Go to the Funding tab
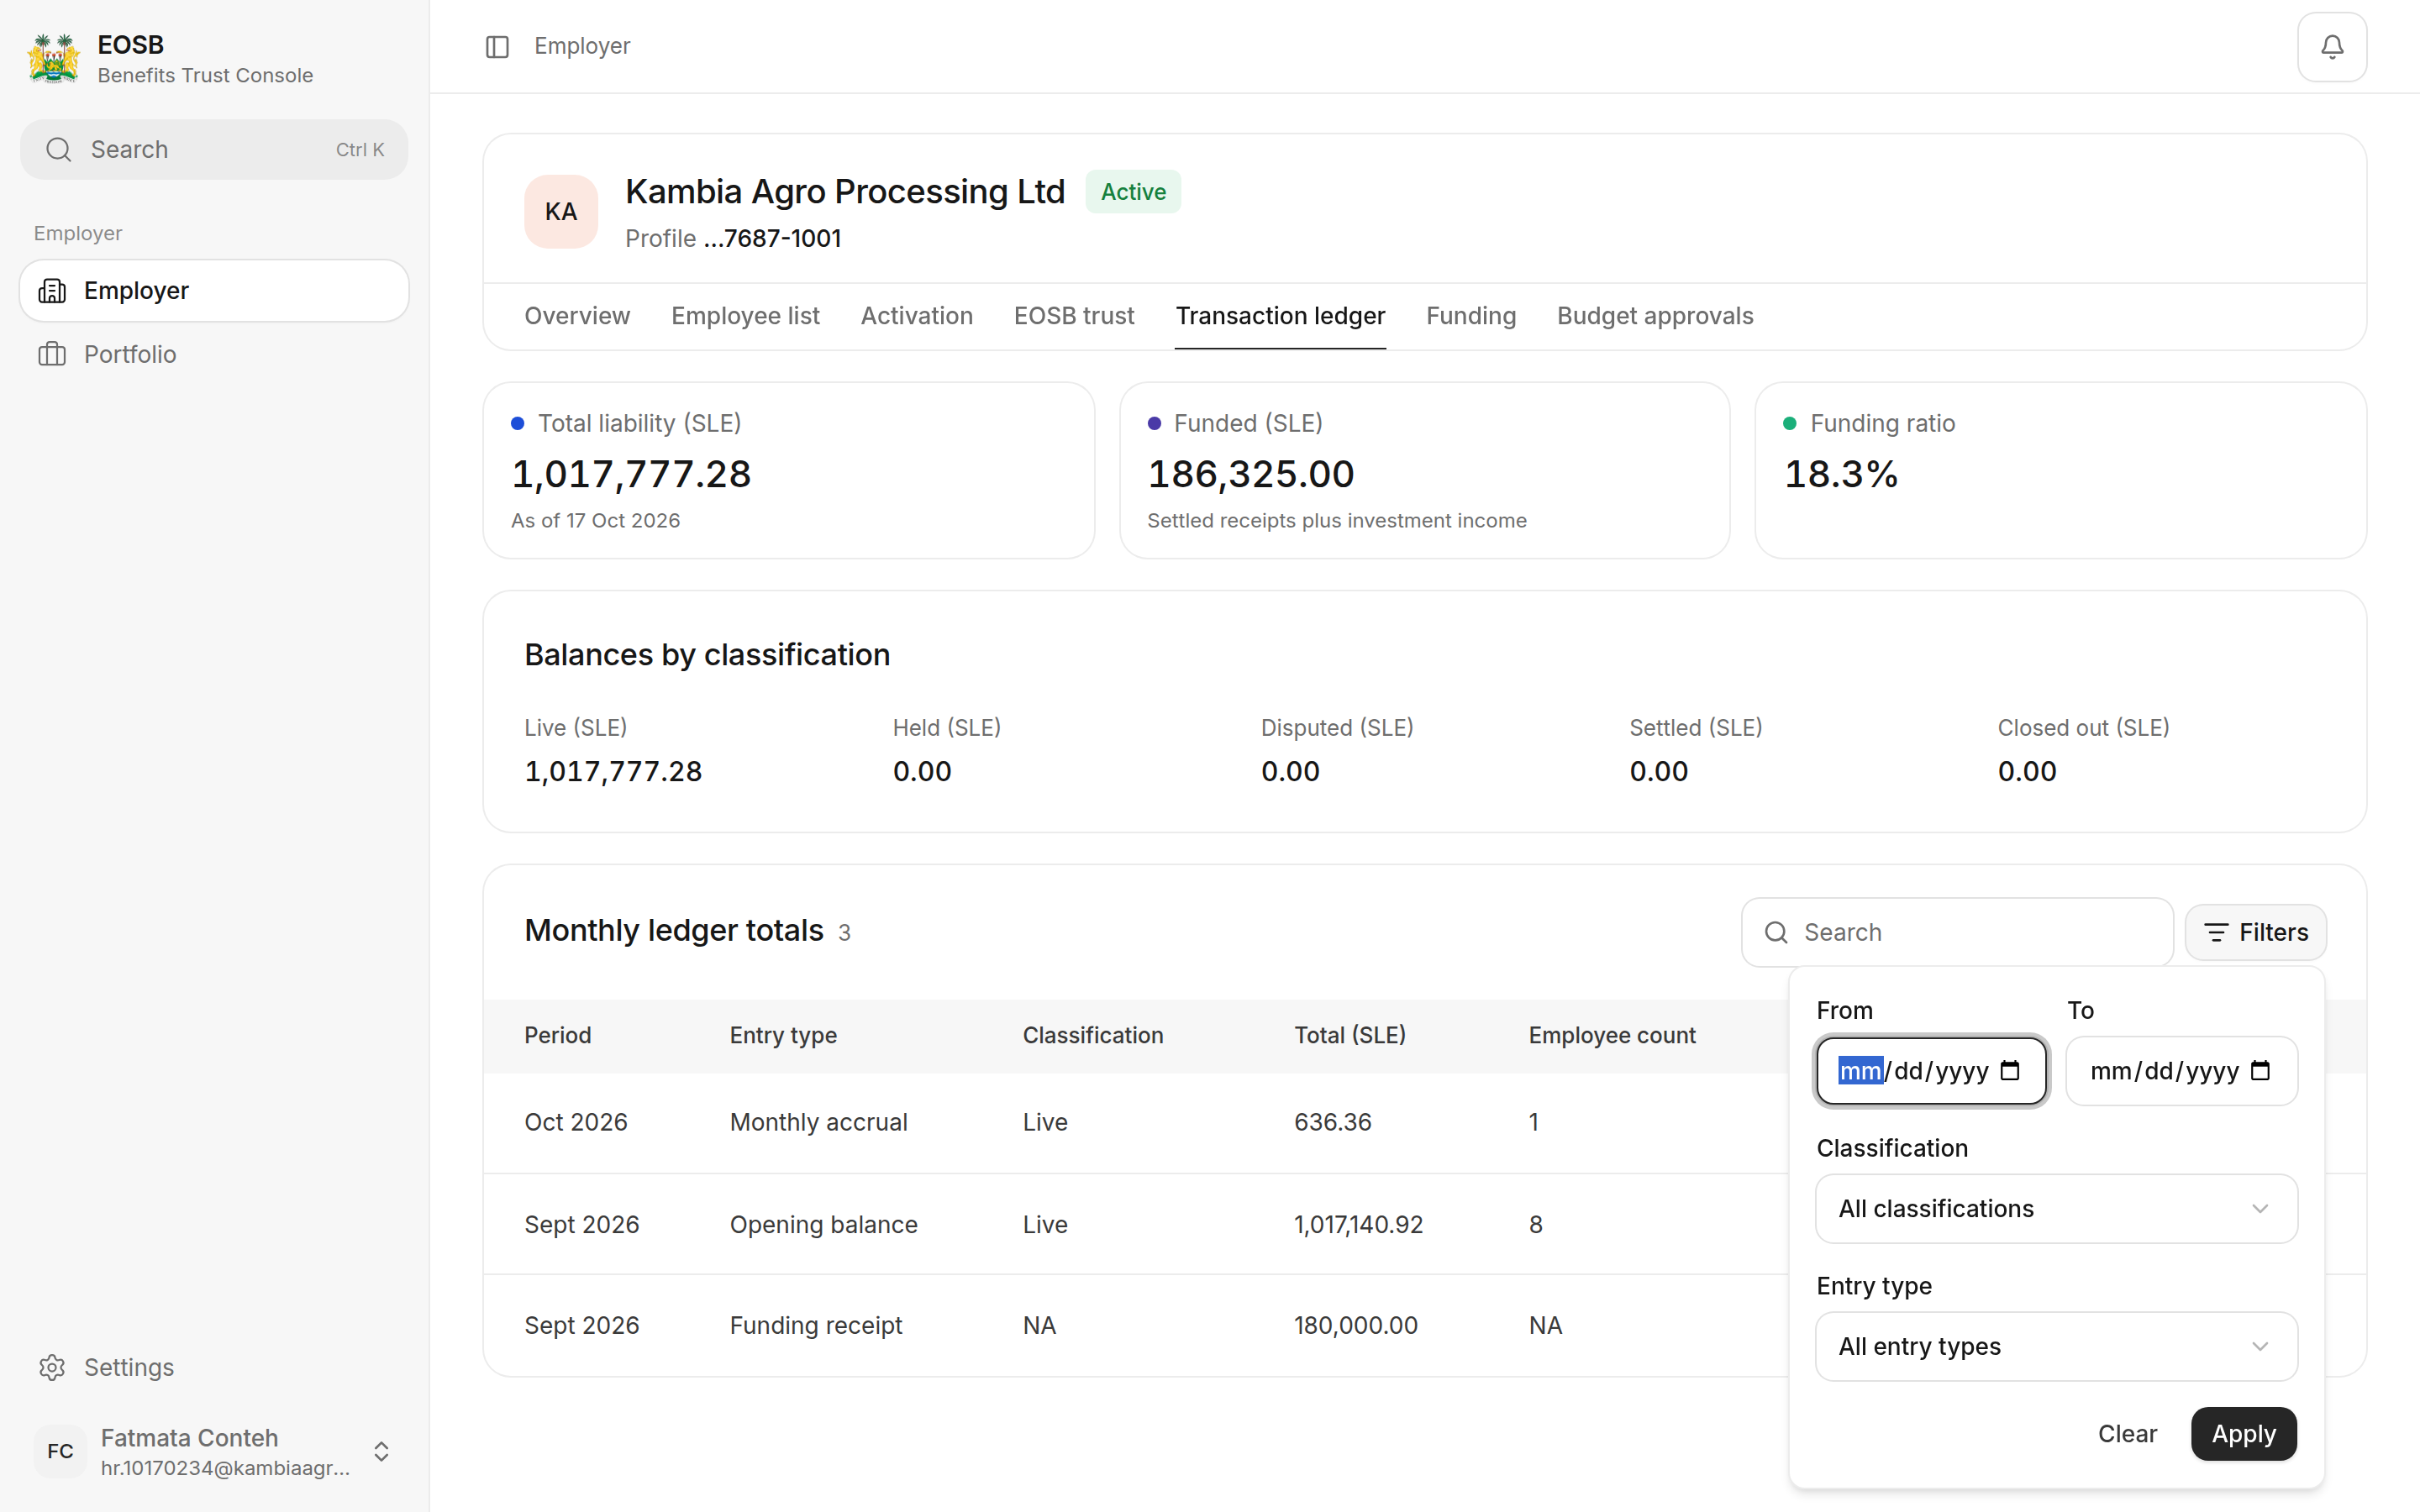The image size is (2420, 1512). click(1471, 316)
